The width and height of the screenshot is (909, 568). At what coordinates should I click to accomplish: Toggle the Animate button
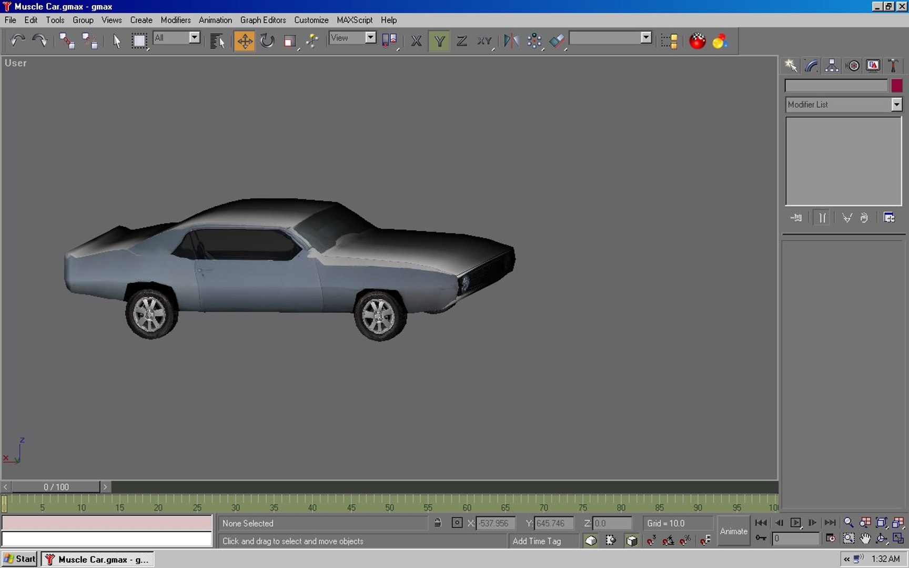[733, 531]
